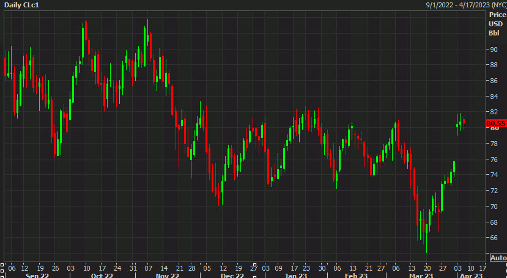
Task: Click the 05 date label in December
Action: [x=207, y=268]
